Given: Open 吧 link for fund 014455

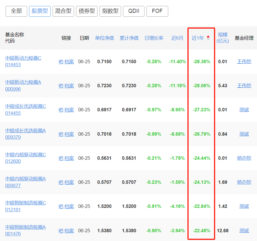Looking at the screenshot, I should pyautogui.click(x=61, y=110).
